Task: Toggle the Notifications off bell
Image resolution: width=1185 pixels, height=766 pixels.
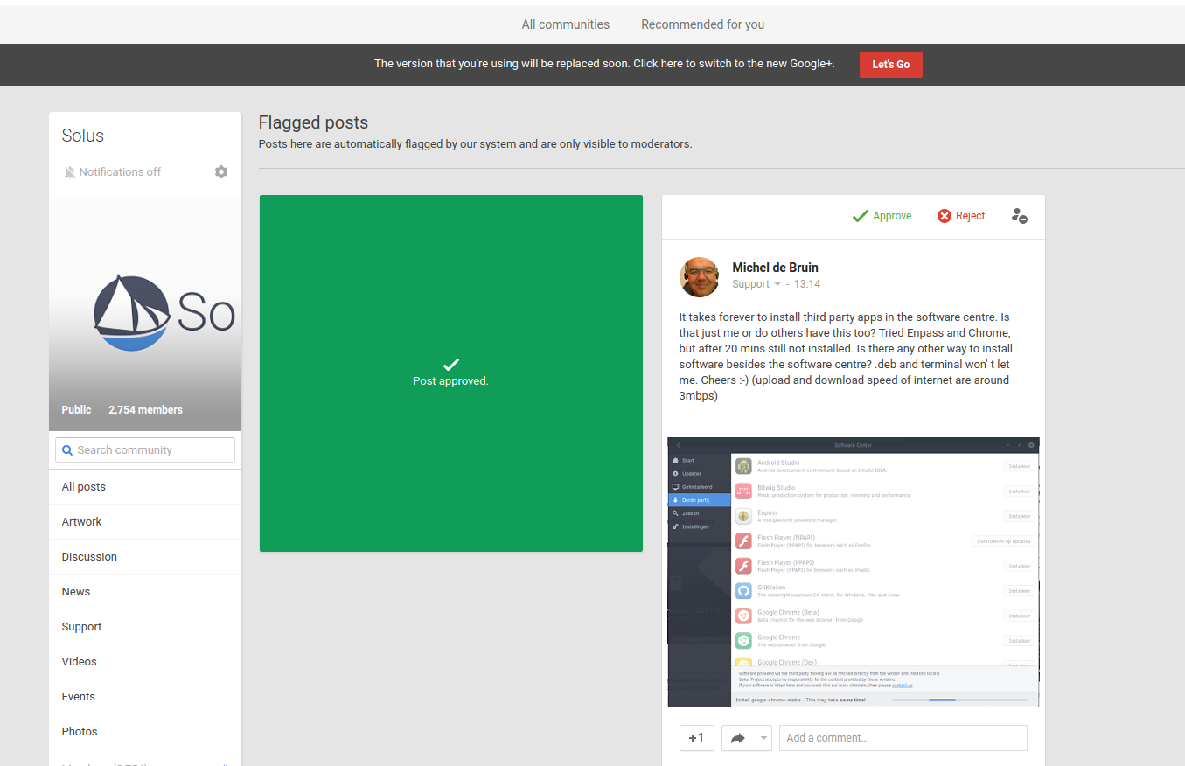Action: click(70, 172)
